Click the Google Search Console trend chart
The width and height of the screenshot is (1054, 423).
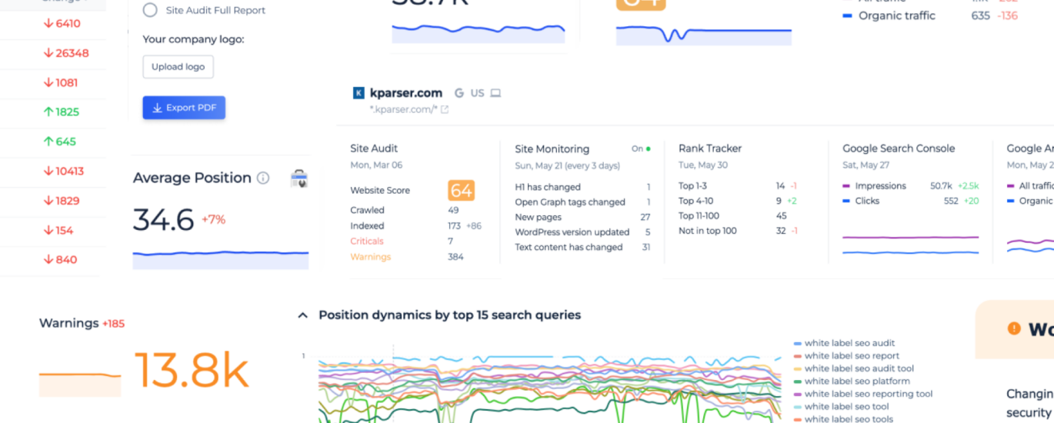911,245
